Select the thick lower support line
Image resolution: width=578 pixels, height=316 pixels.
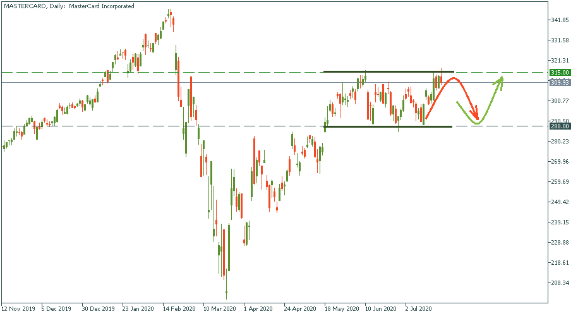pyautogui.click(x=388, y=126)
